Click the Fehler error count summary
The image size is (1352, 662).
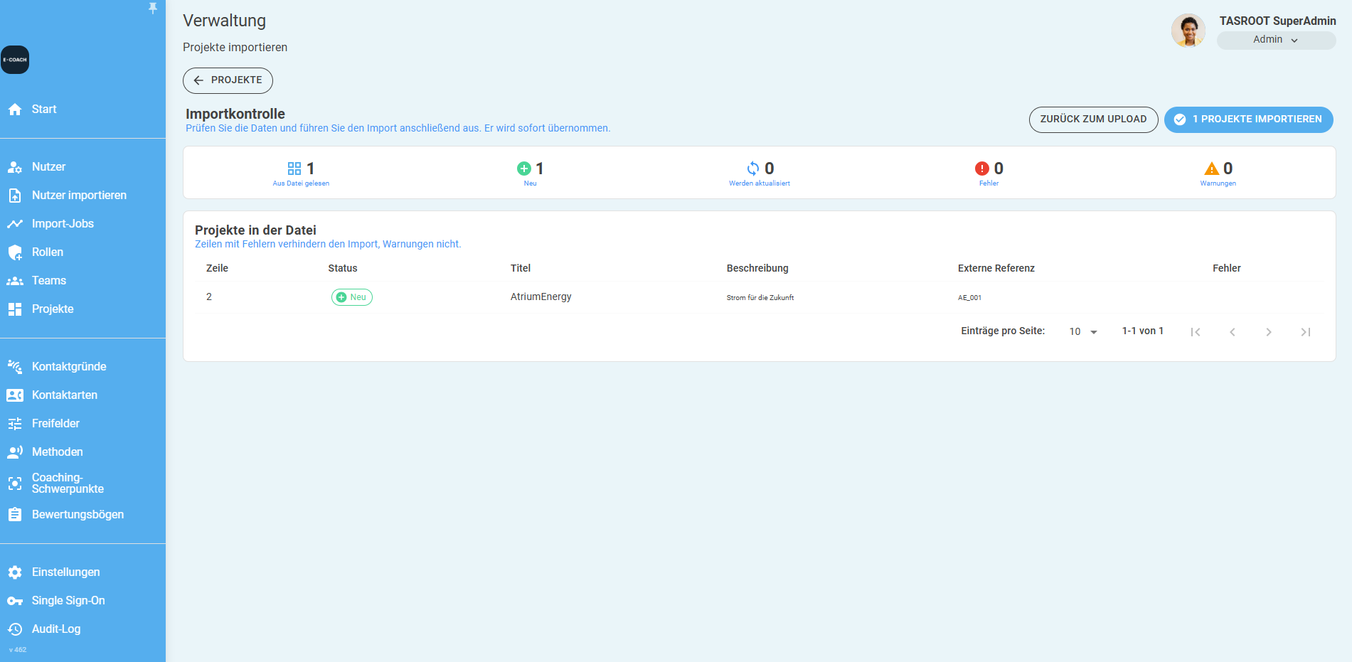[x=989, y=173]
